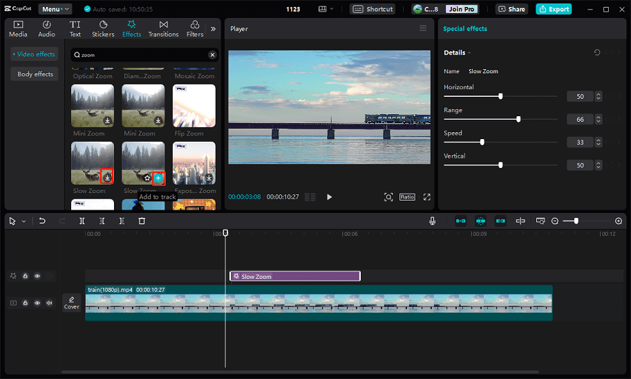Image resolution: width=631 pixels, height=379 pixels.
Task: Zoom out the timeline with minus icon
Action: point(555,221)
